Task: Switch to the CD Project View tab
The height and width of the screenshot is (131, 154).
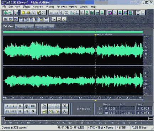Action: [45, 26]
